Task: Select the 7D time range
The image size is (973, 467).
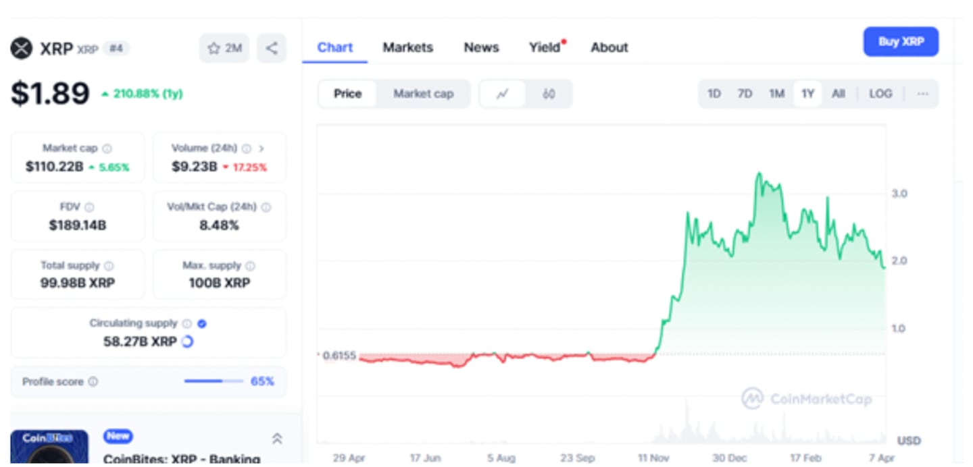Action: (x=745, y=94)
